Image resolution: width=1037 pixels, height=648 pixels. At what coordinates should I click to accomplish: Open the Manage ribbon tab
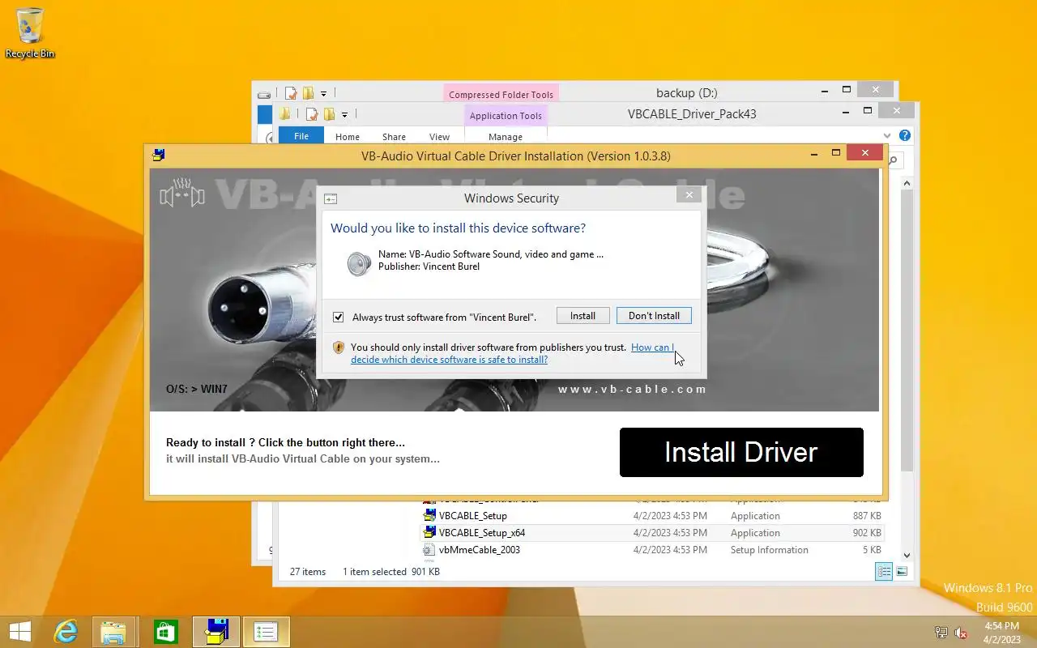[x=506, y=137]
